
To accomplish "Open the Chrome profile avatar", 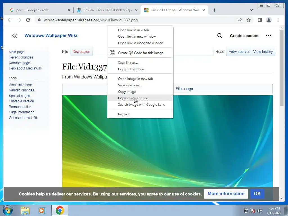I will tap(269, 20).
